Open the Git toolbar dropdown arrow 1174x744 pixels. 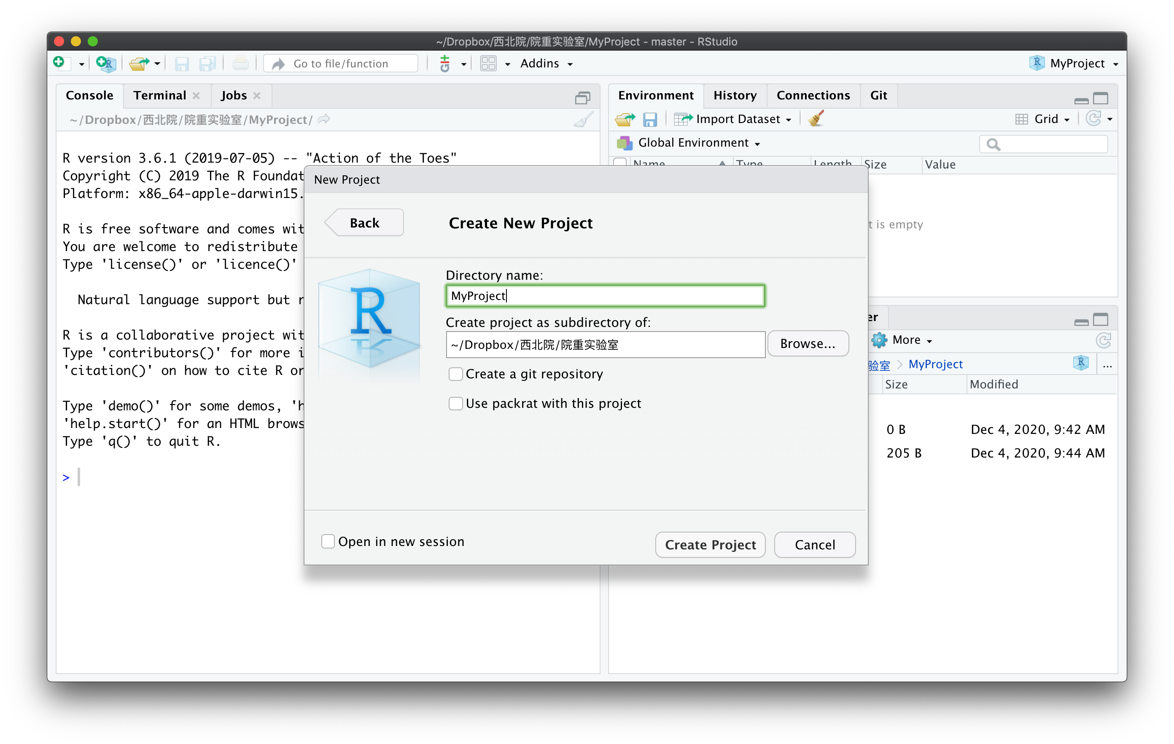(x=463, y=64)
